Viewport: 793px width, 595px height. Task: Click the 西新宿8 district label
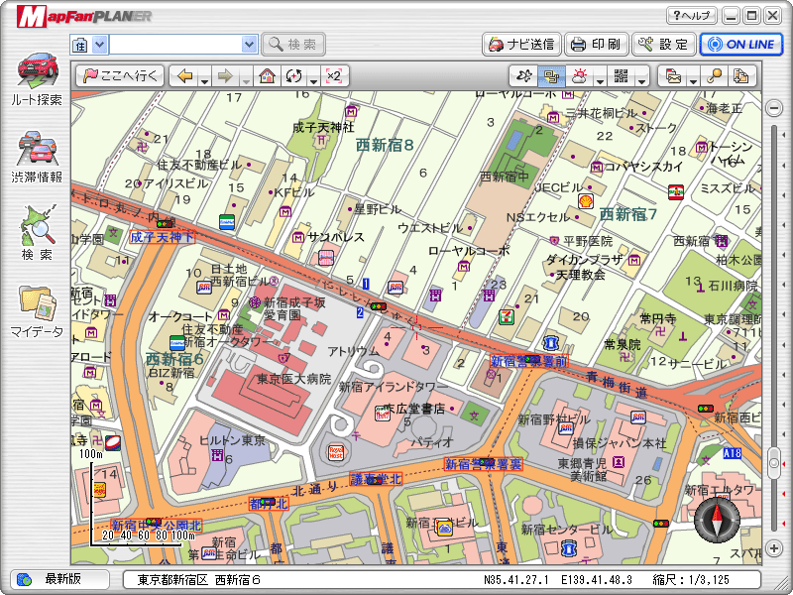[x=386, y=145]
